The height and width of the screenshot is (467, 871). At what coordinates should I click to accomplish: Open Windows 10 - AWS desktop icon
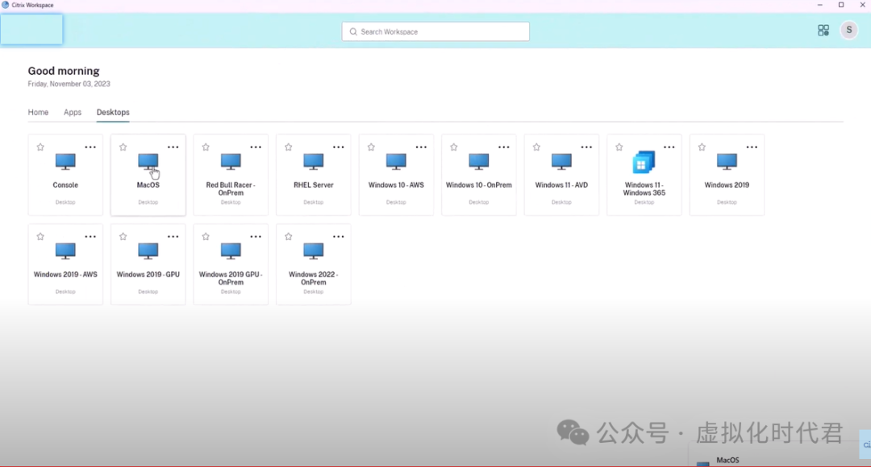click(396, 161)
